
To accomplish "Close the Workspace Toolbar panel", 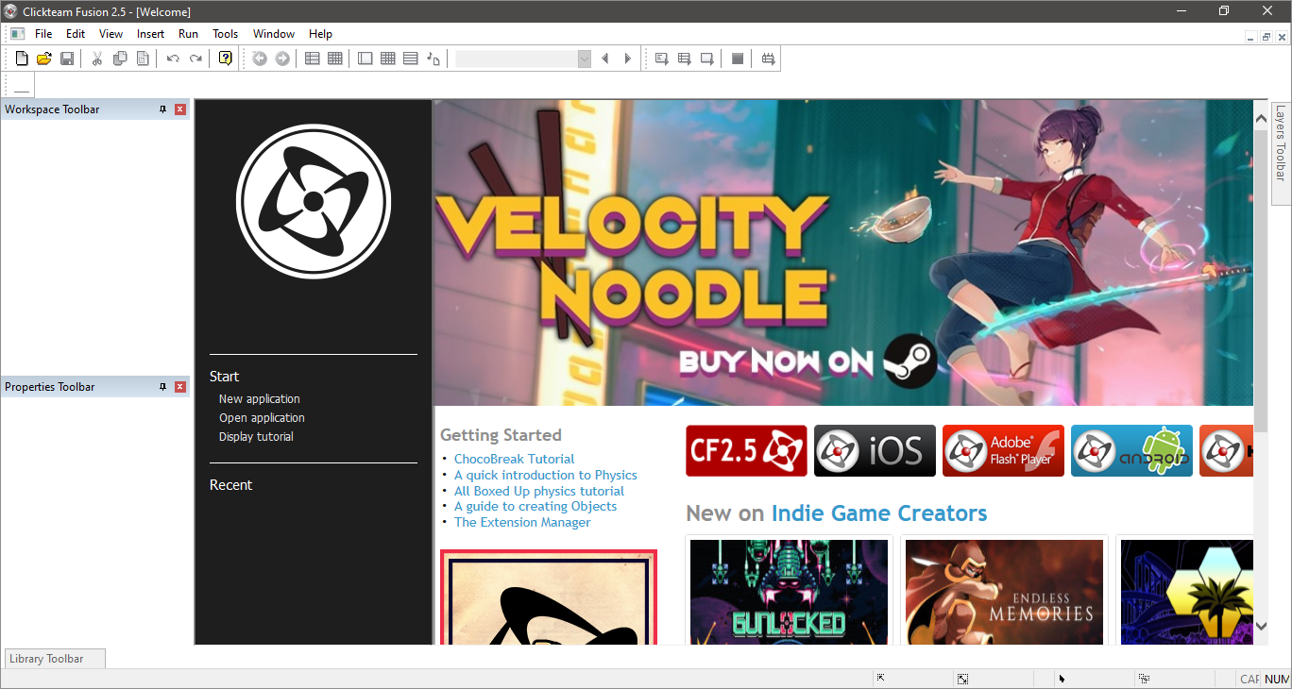I will click(x=180, y=109).
